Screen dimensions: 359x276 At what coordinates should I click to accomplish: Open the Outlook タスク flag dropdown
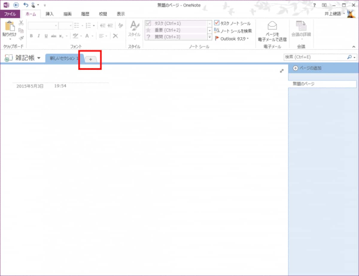[232, 39]
